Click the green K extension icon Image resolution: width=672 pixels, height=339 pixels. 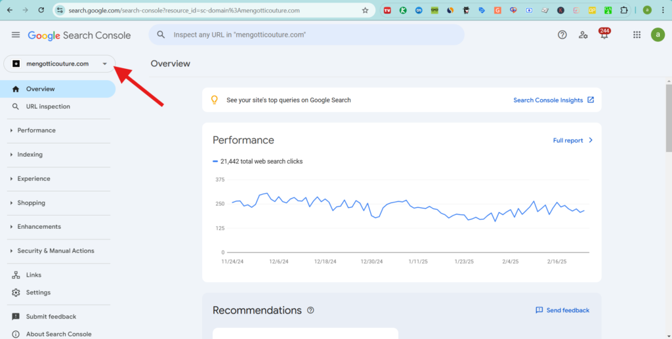(403, 10)
